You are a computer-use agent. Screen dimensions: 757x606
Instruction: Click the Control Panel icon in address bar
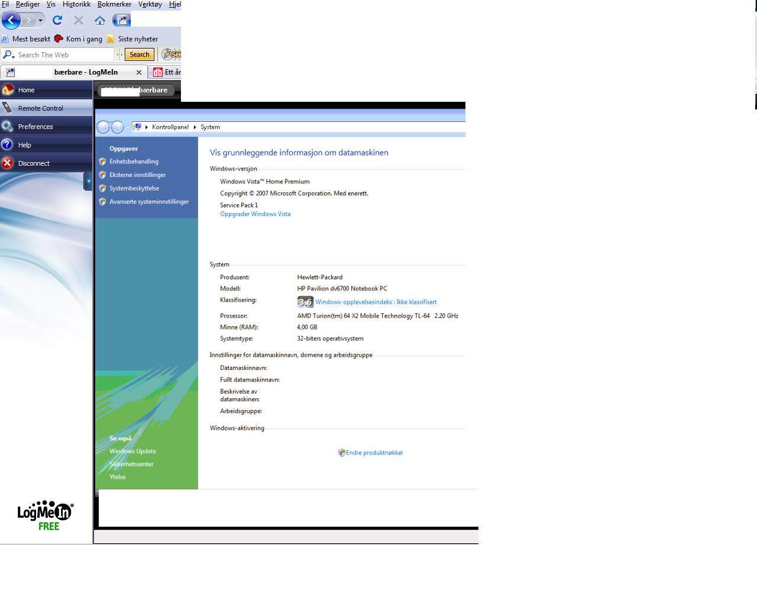137,127
